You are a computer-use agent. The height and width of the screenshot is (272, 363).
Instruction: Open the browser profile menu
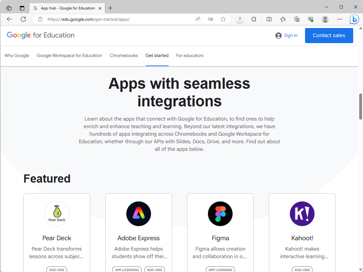coord(325,19)
